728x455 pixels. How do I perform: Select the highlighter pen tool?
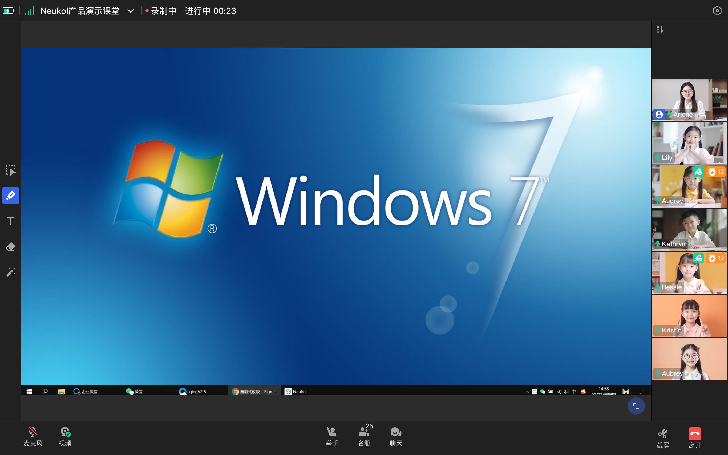(11, 196)
